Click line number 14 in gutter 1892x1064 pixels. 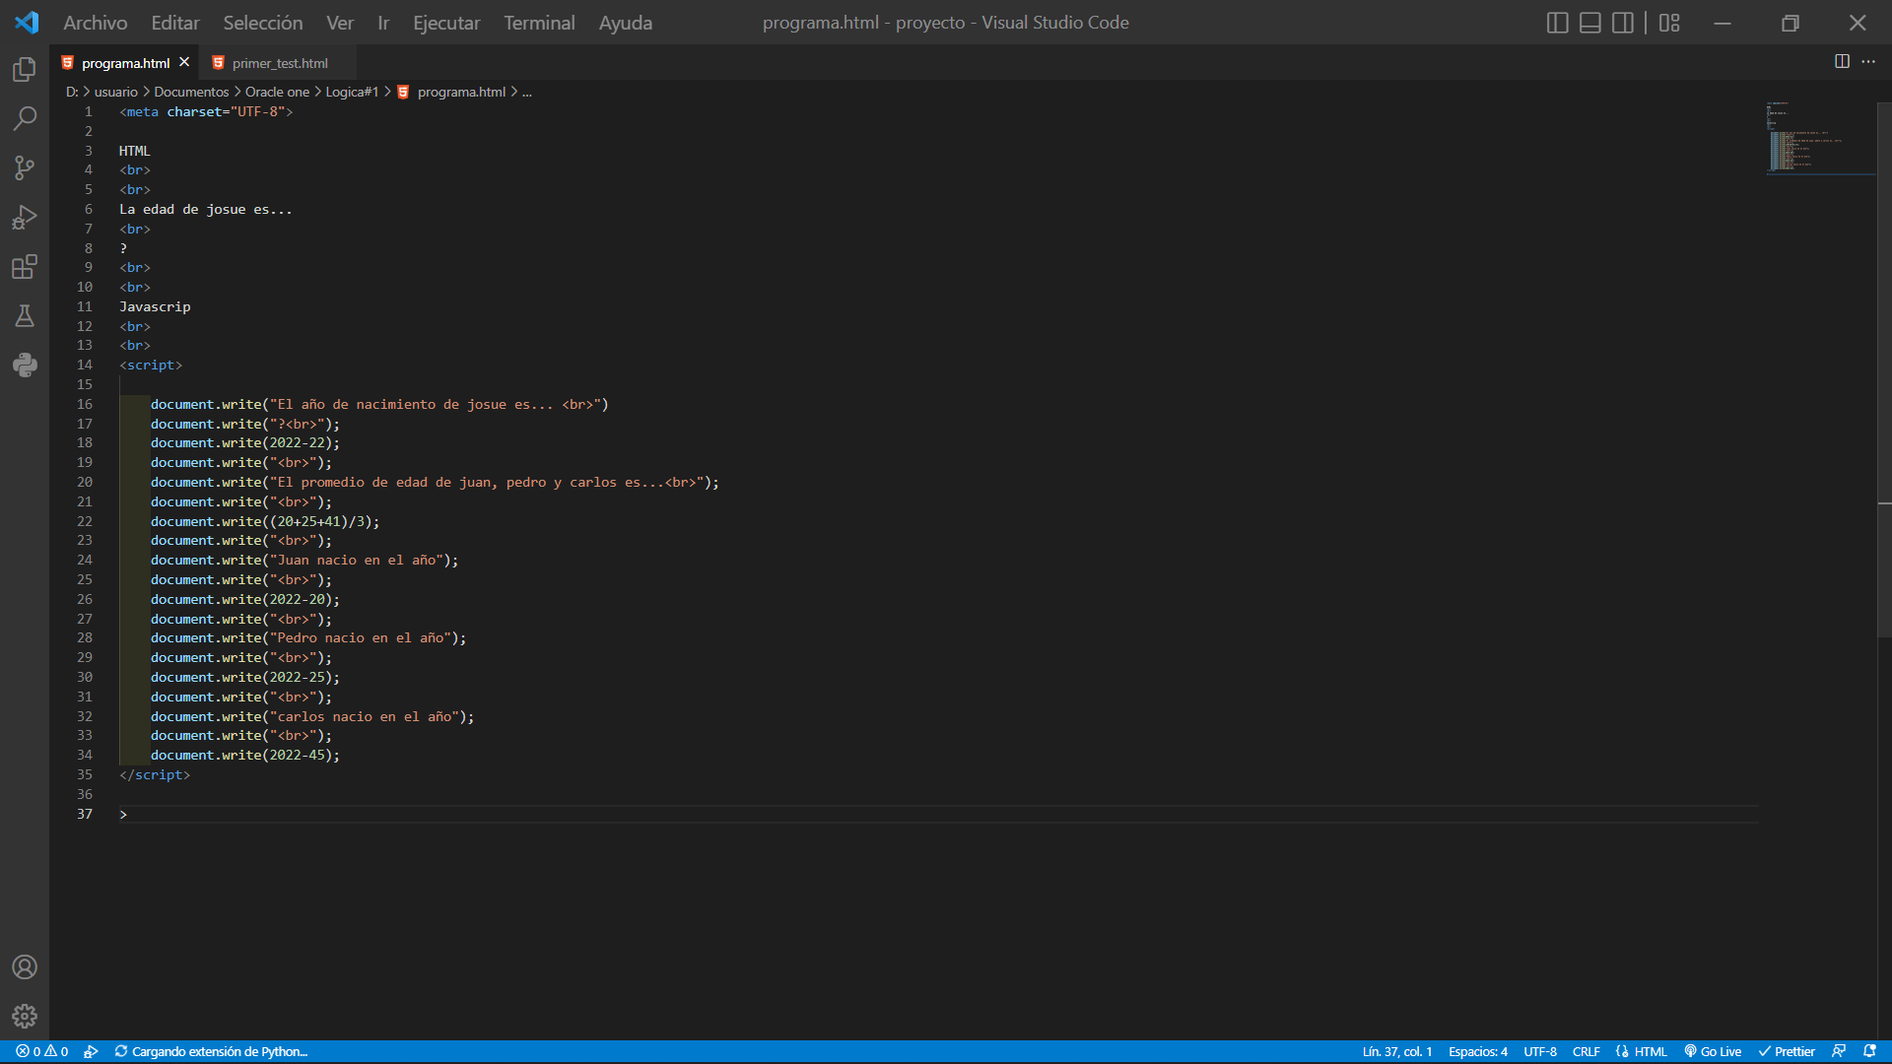(85, 365)
